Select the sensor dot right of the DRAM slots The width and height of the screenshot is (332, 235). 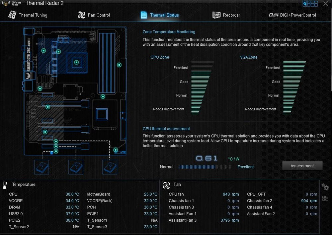coord(119,65)
